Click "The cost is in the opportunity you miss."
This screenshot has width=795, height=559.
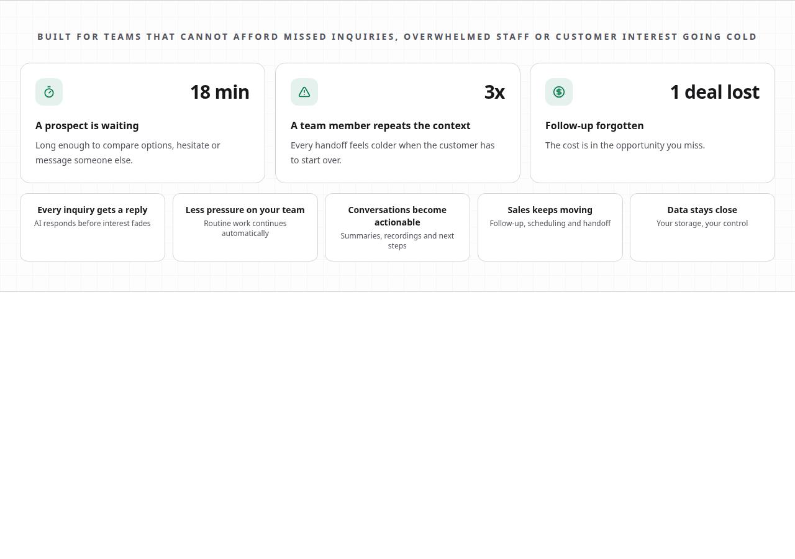point(625,145)
